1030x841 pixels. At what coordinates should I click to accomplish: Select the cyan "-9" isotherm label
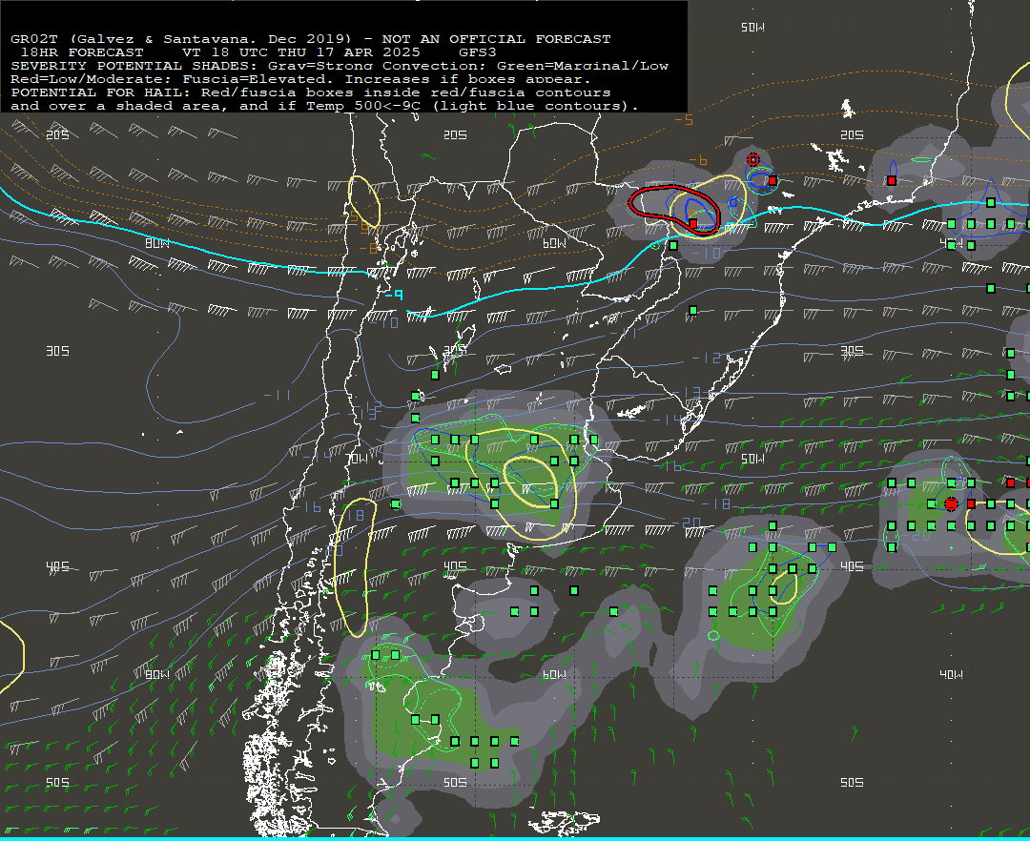coord(394,297)
